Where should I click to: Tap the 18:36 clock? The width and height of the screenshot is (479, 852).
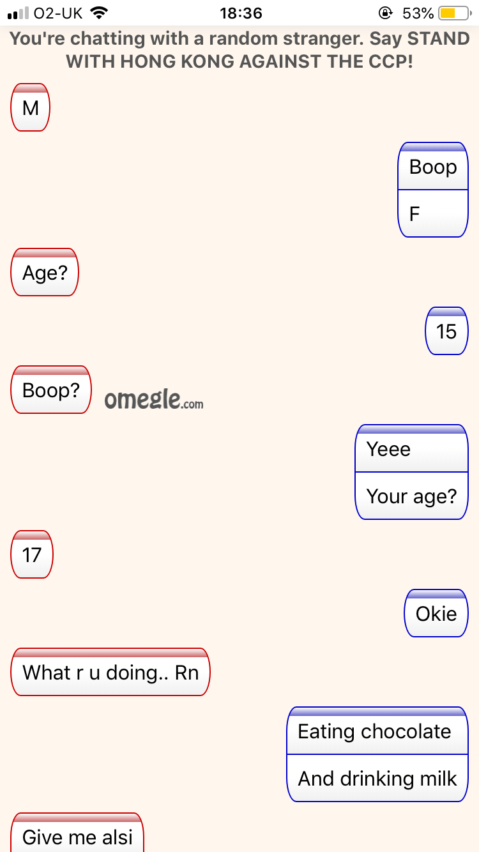coord(240,13)
